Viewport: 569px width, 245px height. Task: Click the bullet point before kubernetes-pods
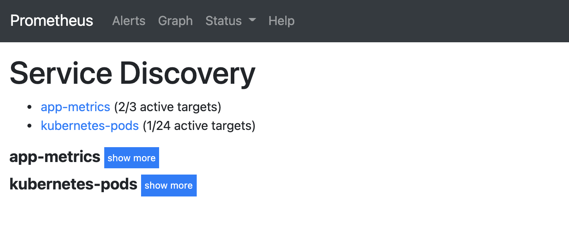29,126
